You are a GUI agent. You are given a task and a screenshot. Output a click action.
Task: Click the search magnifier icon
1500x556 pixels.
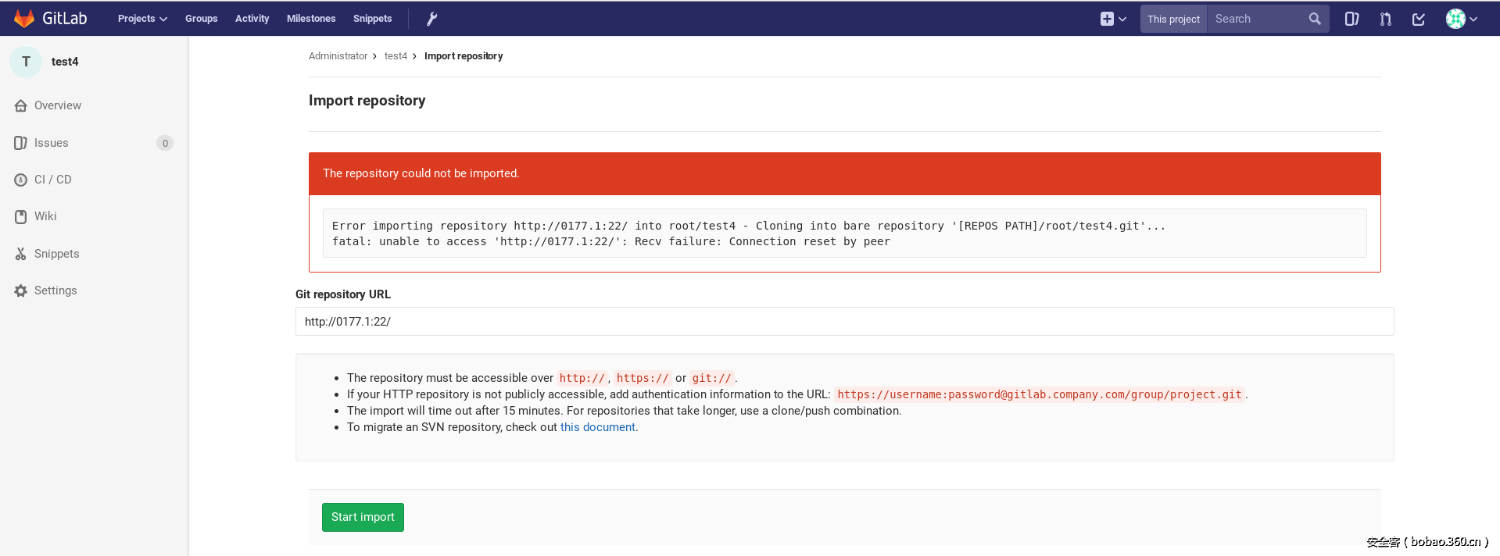coord(1315,19)
